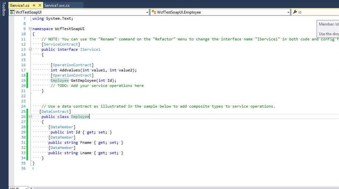
Task: Click the DataMember attribute on line 28
Action: (62, 127)
